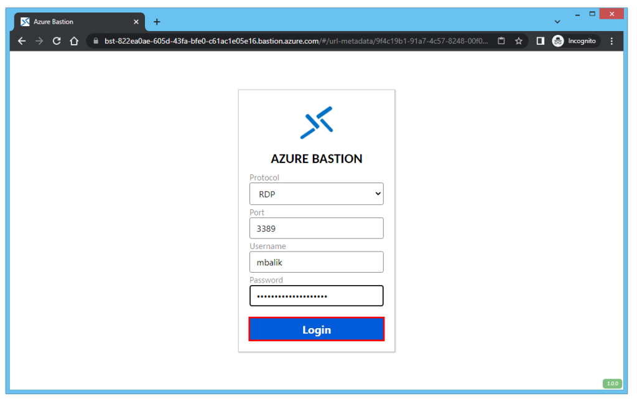
Task: Click the Username label text
Action: [x=267, y=246]
